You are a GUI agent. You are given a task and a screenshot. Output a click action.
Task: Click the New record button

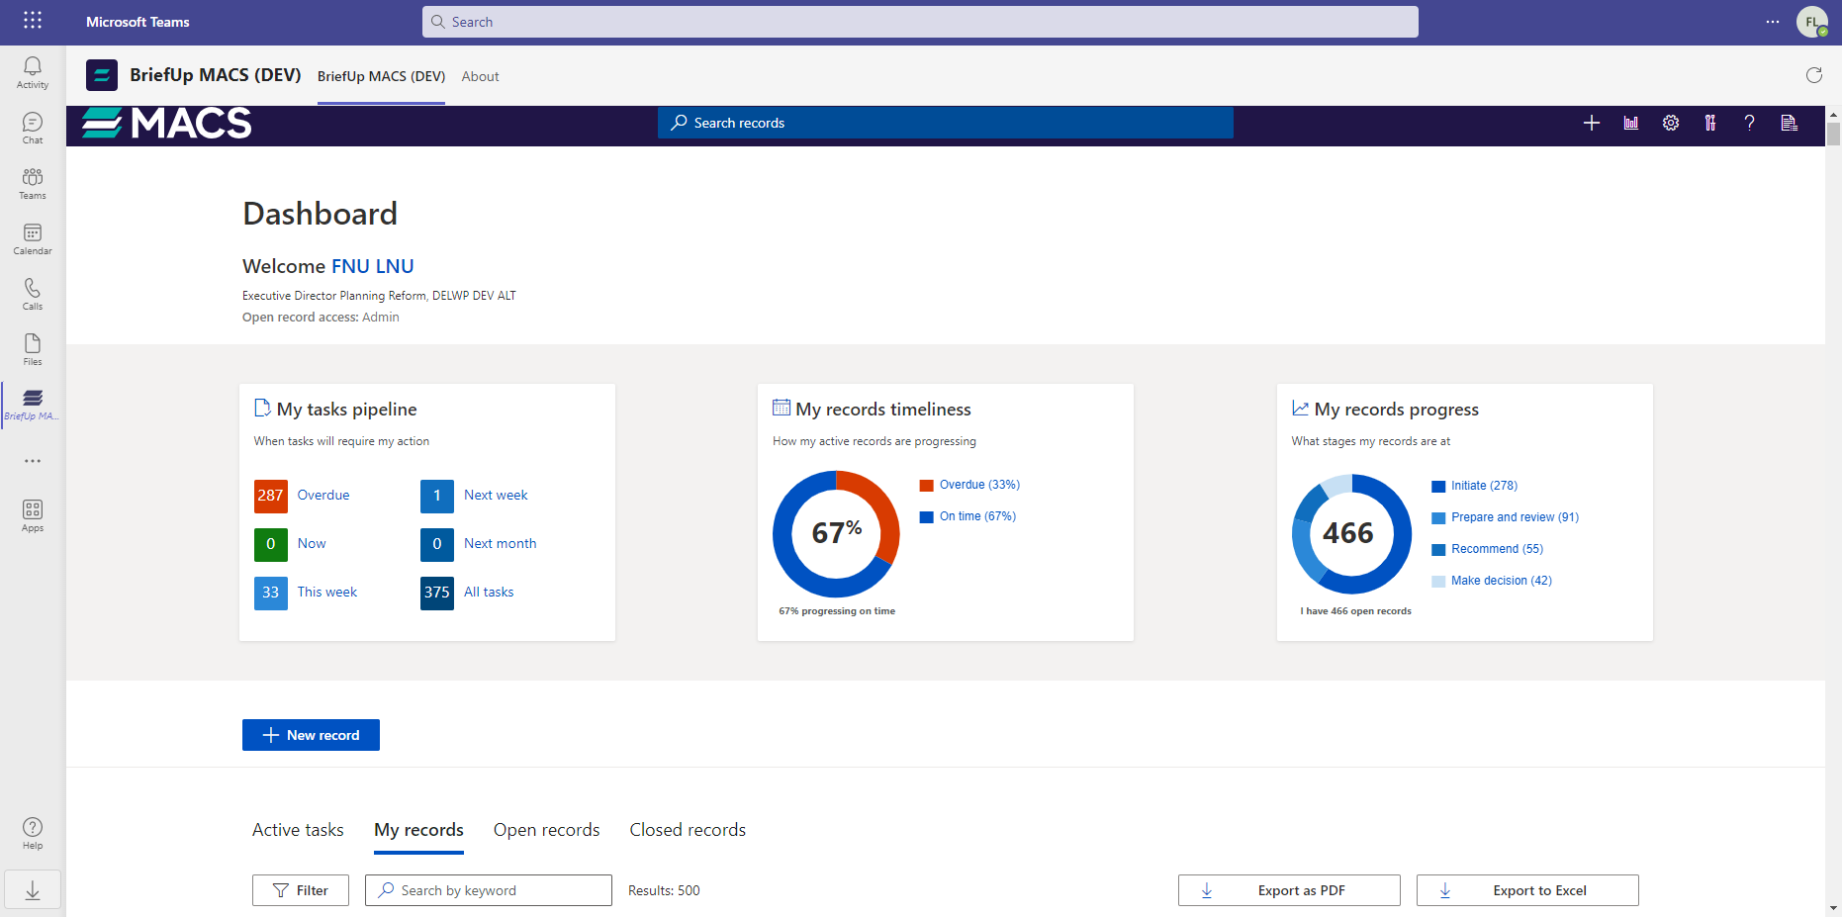tap(311, 735)
